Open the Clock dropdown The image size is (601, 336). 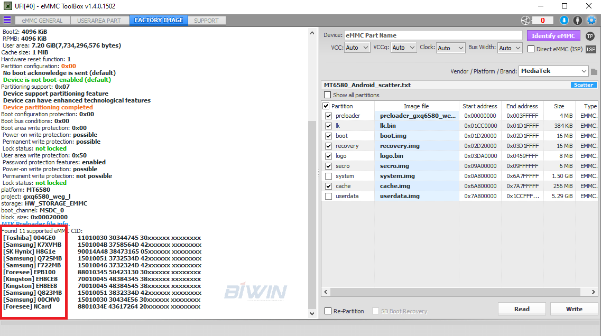pyautogui.click(x=450, y=48)
